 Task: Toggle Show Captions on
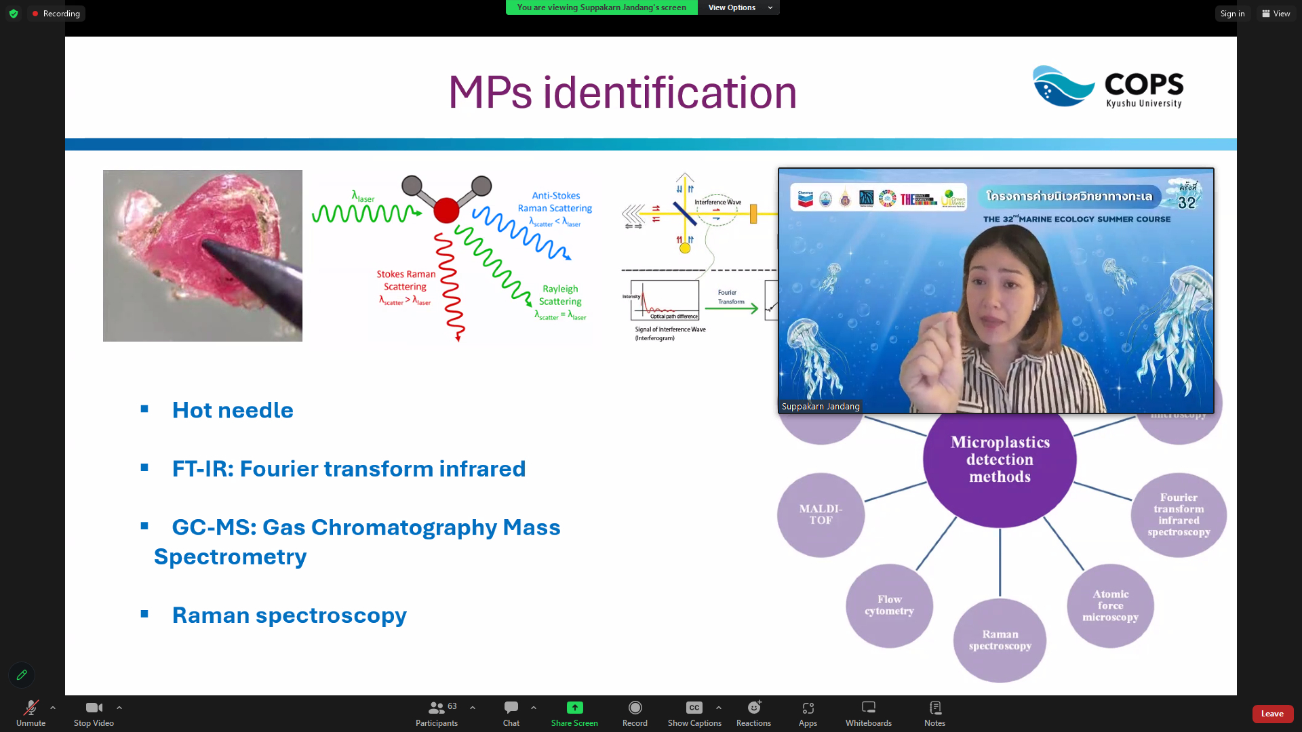694,713
